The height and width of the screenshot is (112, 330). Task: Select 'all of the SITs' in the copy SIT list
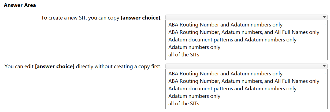click(x=184, y=55)
